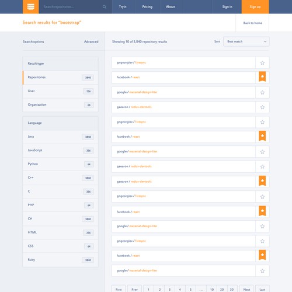
Task: Open the orange hamburger menu
Action: point(31,7)
